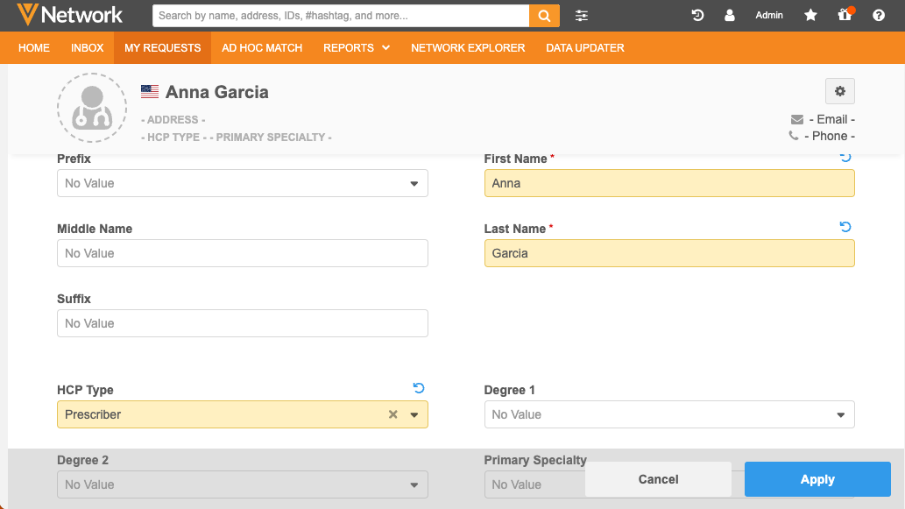Go to the Inbox tab
The image size is (905, 509).
click(x=88, y=48)
